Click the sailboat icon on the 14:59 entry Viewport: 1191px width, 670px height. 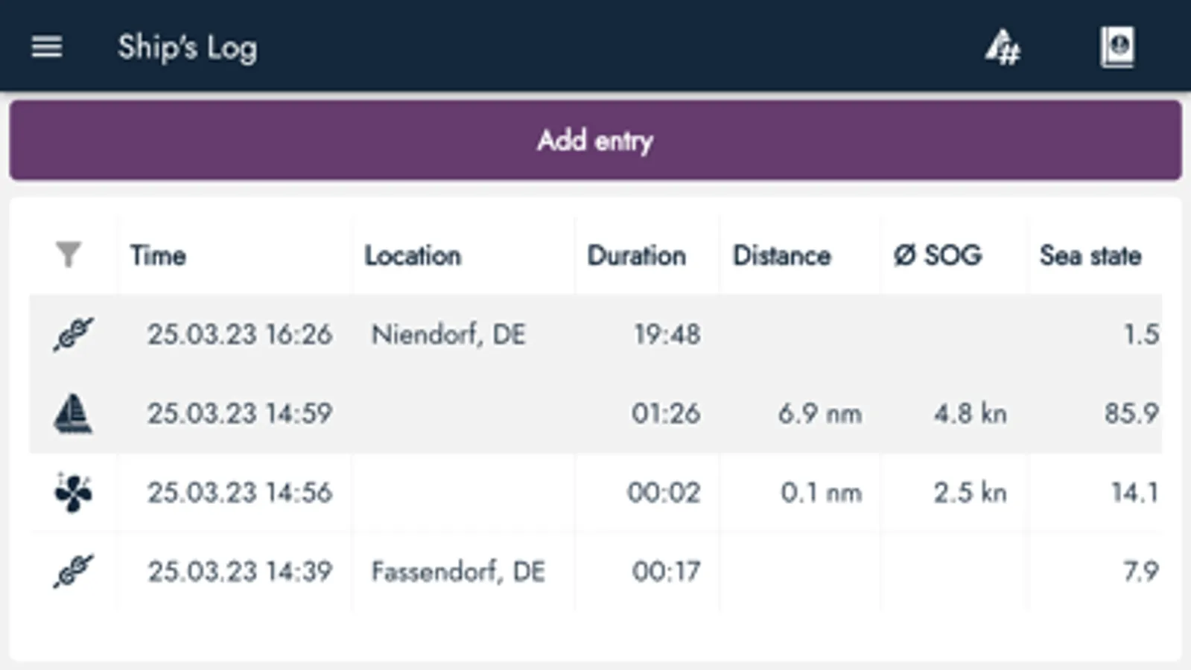point(73,413)
